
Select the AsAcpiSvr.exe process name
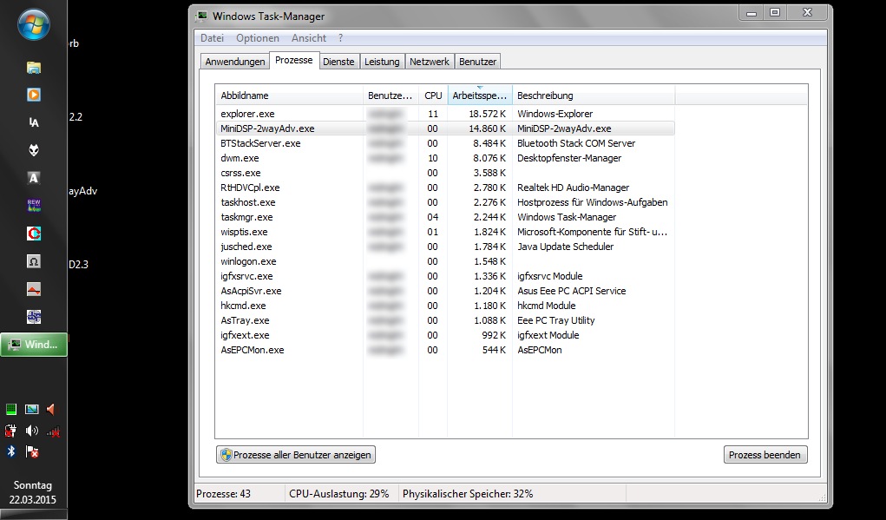click(x=251, y=291)
